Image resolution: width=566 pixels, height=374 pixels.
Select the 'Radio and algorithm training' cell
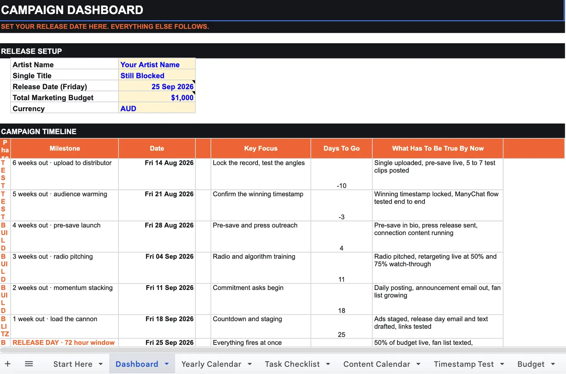click(261, 268)
